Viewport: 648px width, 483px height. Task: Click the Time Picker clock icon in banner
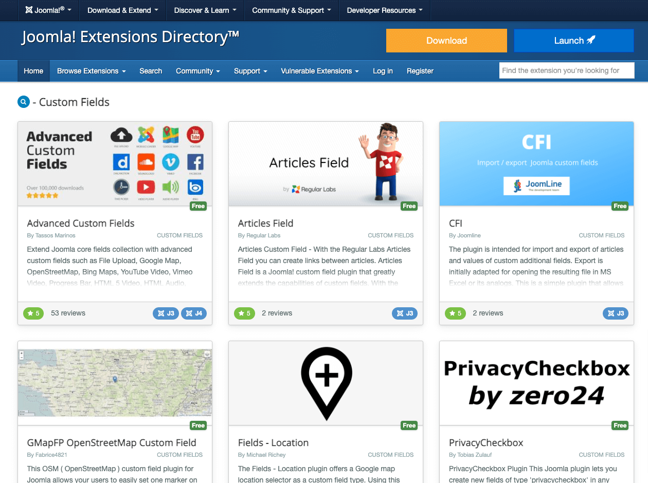(121, 187)
